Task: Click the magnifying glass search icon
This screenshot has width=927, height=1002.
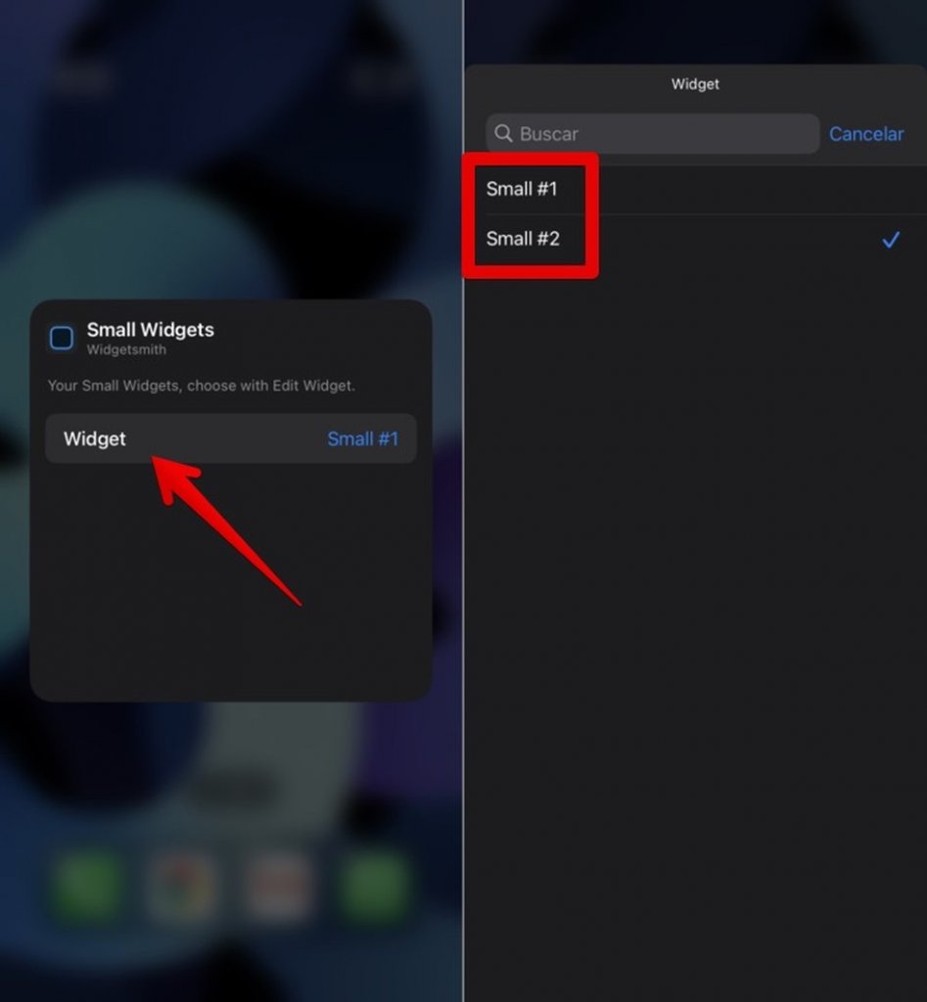Action: click(504, 133)
